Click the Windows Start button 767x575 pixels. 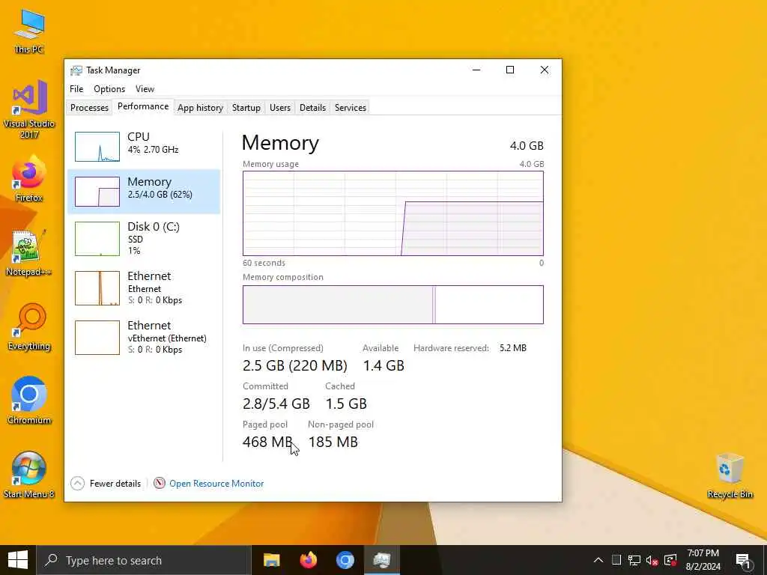pos(18,560)
